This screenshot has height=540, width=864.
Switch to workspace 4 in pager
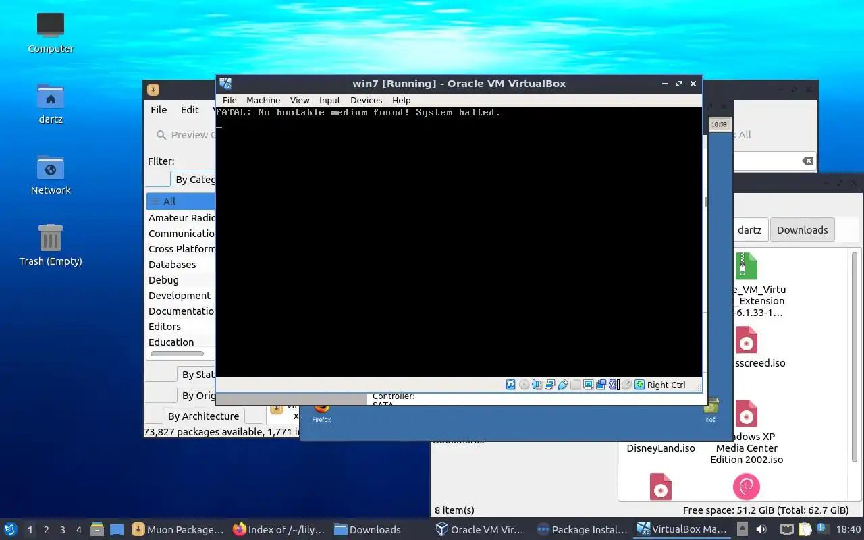pos(78,530)
